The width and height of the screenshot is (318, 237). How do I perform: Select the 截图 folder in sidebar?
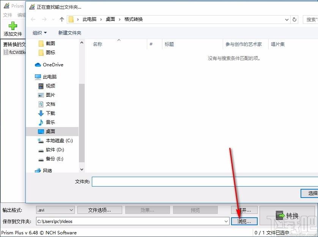[47, 43]
